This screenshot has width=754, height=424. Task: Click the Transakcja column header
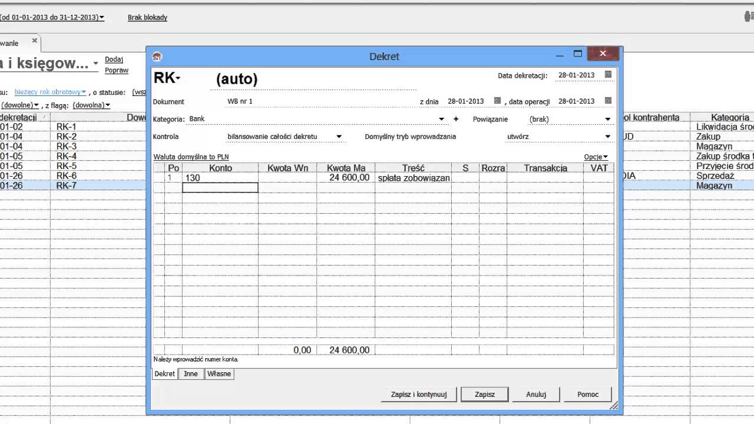tap(545, 168)
